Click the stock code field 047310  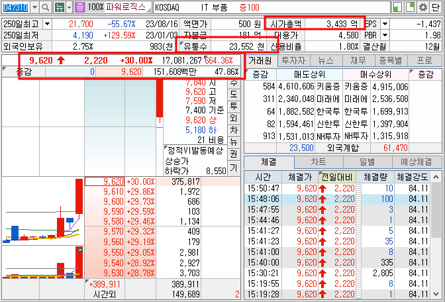16,7
